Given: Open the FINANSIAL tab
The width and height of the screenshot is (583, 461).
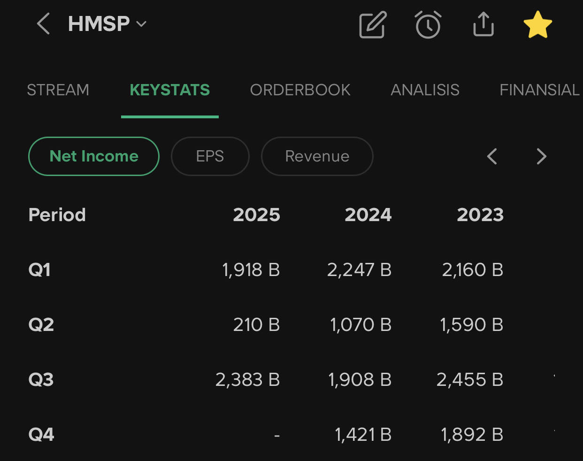Looking at the screenshot, I should click(x=539, y=90).
